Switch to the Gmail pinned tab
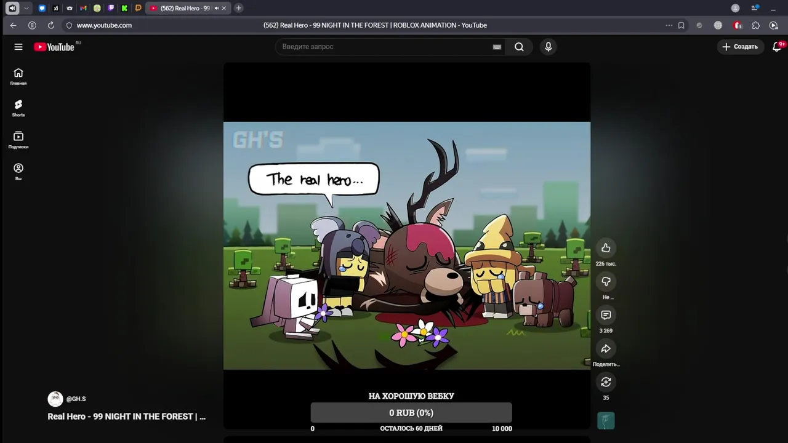Viewport: 788px width, 443px height. pyautogui.click(x=83, y=8)
